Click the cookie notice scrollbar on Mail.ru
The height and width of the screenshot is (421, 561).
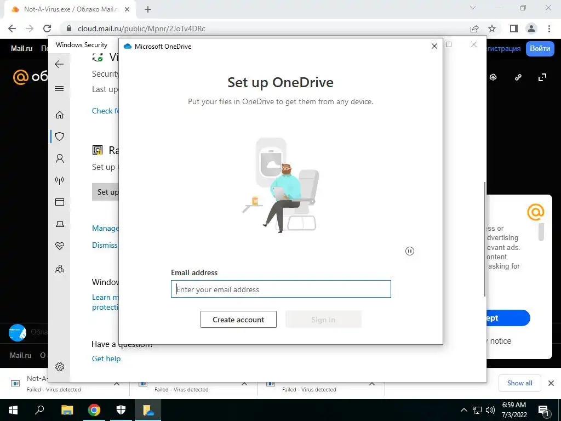point(541,232)
